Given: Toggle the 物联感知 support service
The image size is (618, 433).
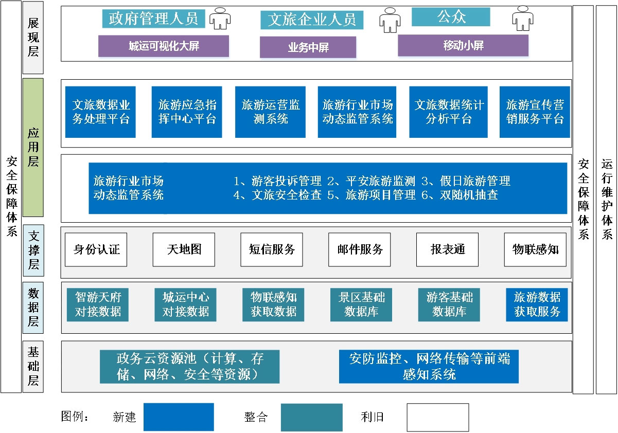Looking at the screenshot, I should (535, 249).
